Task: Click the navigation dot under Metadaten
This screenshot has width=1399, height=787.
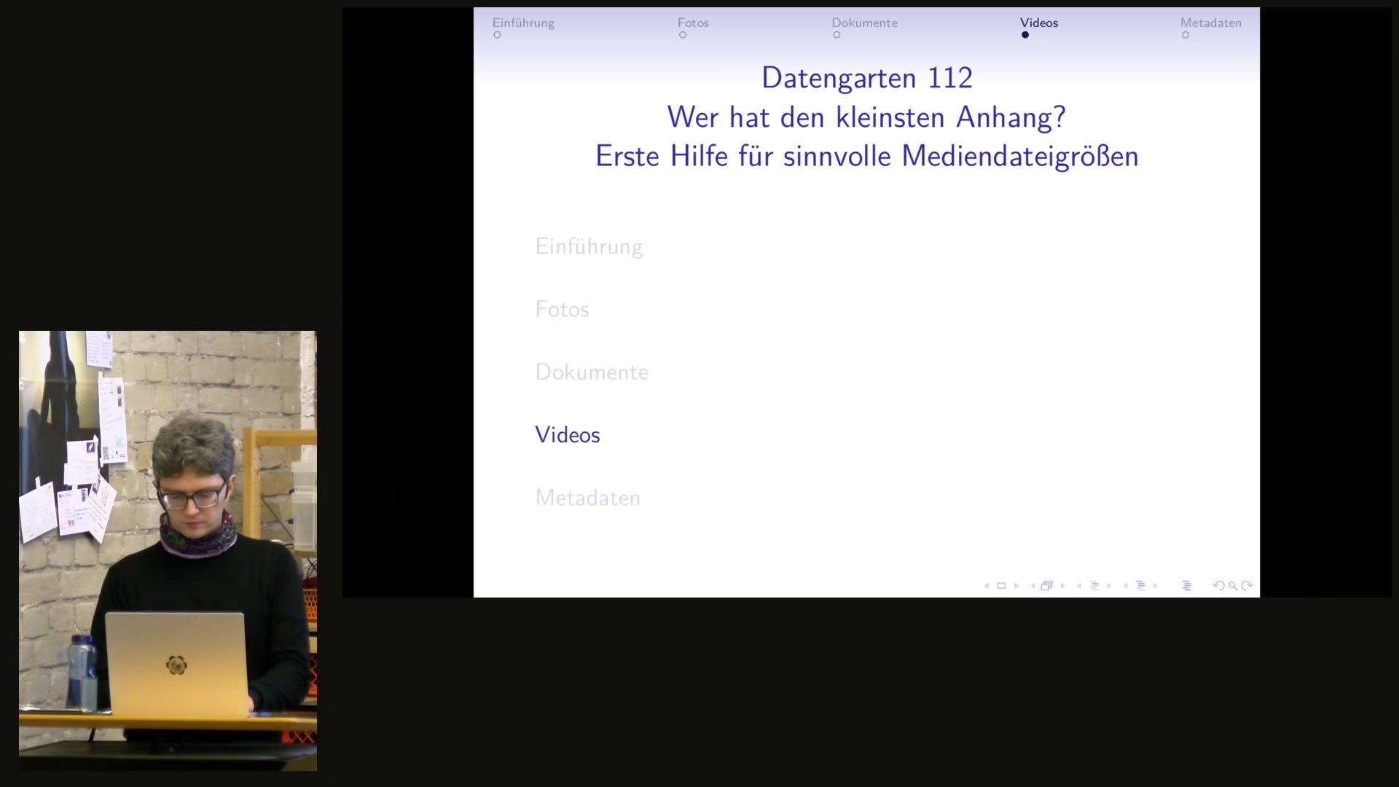Action: 1186,35
